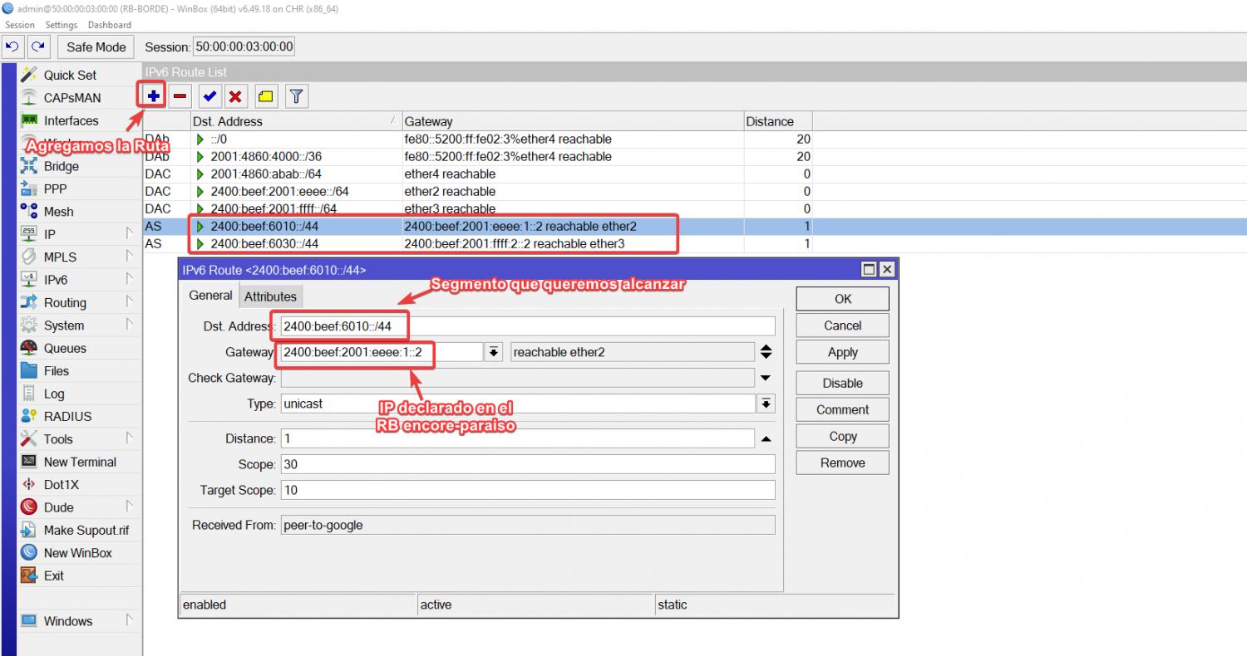Open the Type unicast dropdown
The image size is (1247, 656).
(x=765, y=404)
